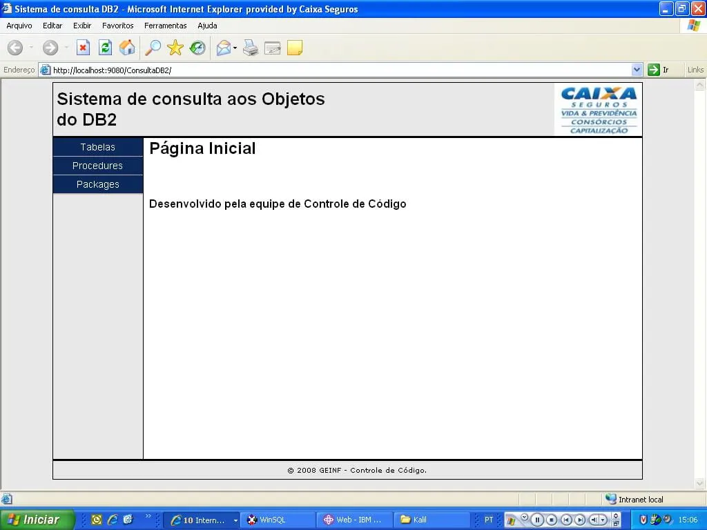Open the Mail button dropdown arrow
Image resolution: width=707 pixels, height=530 pixels.
(235, 48)
